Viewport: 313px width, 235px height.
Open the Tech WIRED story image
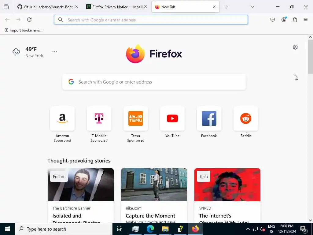click(x=227, y=185)
